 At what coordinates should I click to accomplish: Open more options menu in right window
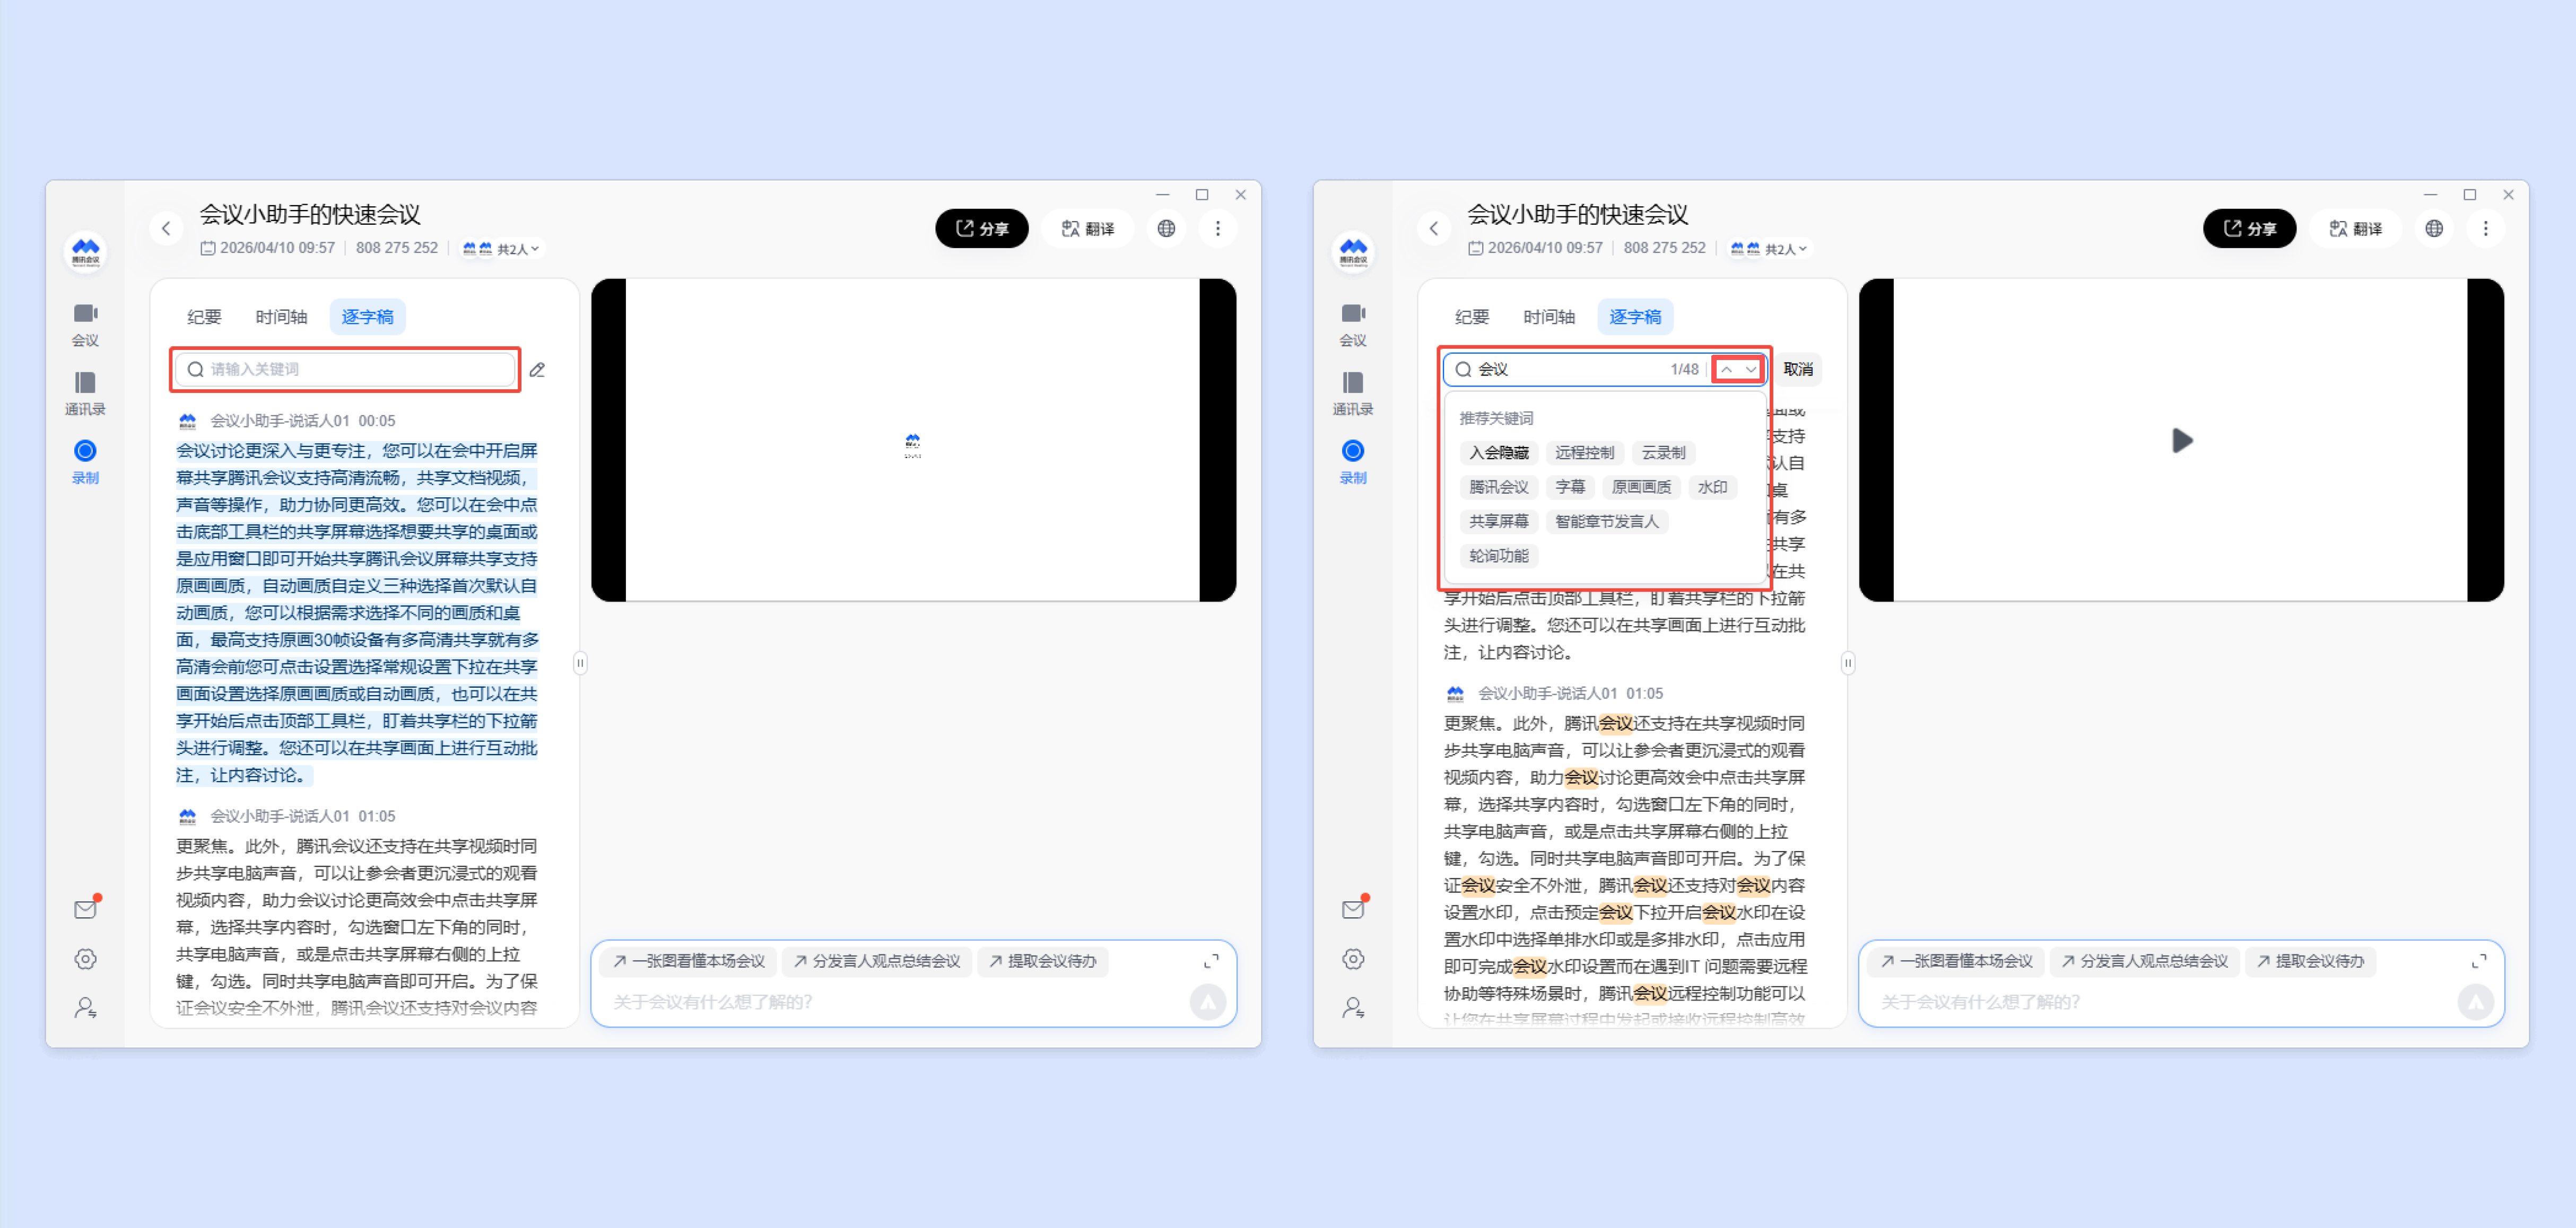coord(2485,228)
